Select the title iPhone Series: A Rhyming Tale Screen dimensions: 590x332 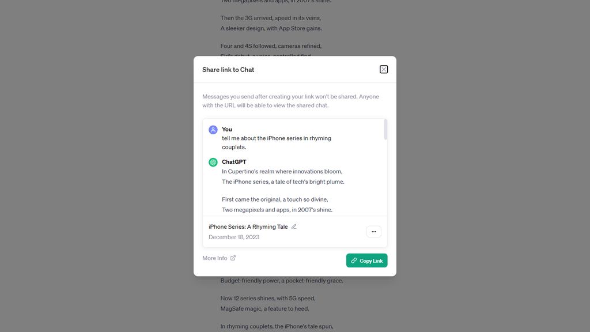pyautogui.click(x=248, y=226)
